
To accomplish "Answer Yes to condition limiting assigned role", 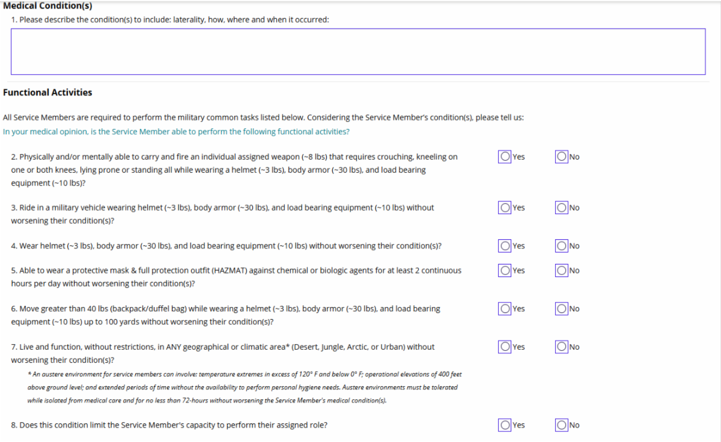I will coord(505,425).
